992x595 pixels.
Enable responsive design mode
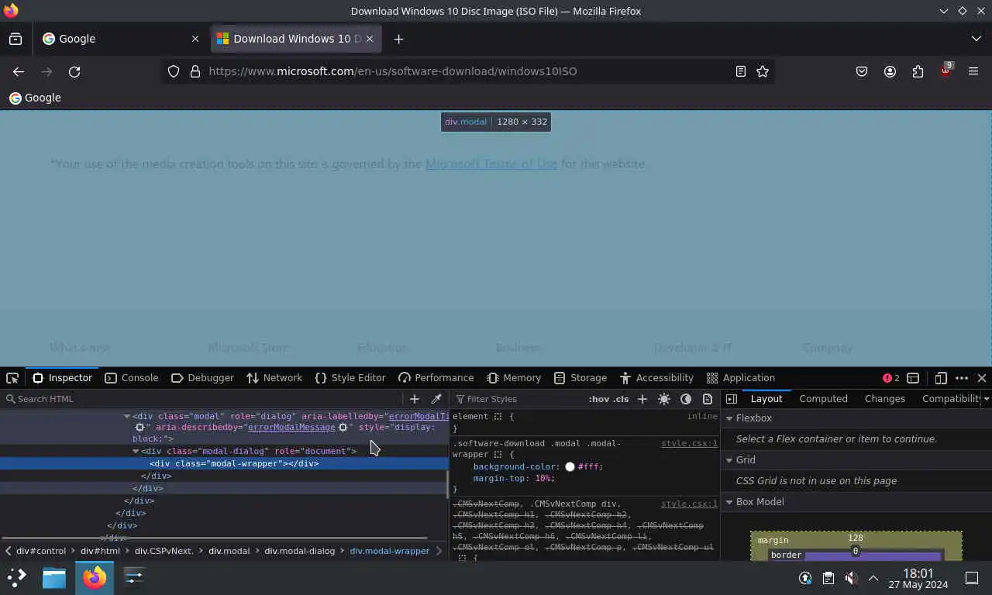[x=941, y=378]
